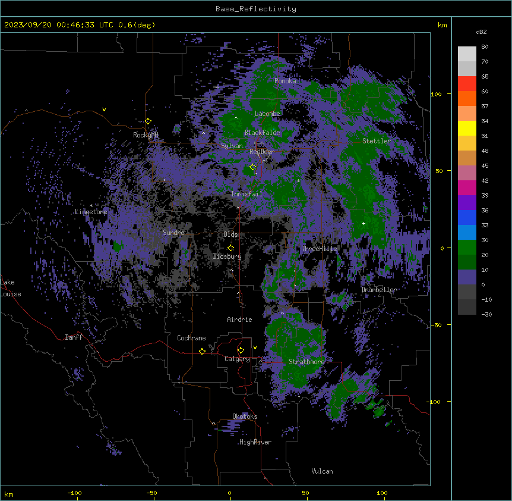
Task: Click the km unit label at bottom left
Action: pos(9,494)
